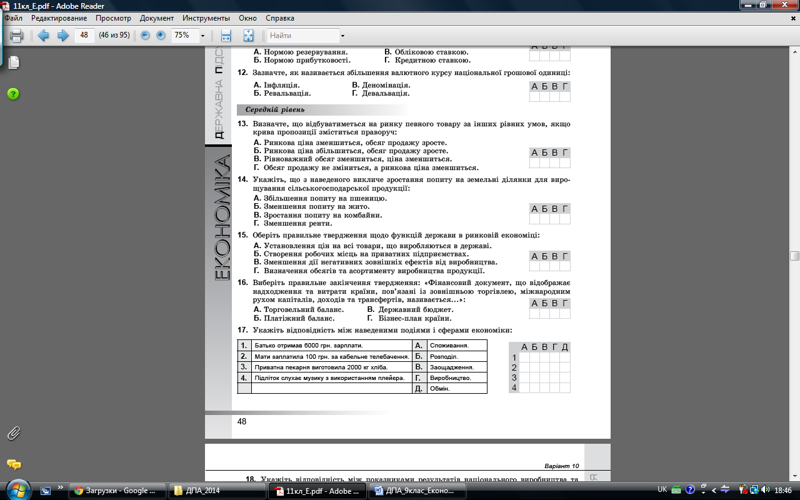This screenshot has width=800, height=500.
Task: Switch to ДПА_2014 folder taskbar button
Action: [x=217, y=491]
